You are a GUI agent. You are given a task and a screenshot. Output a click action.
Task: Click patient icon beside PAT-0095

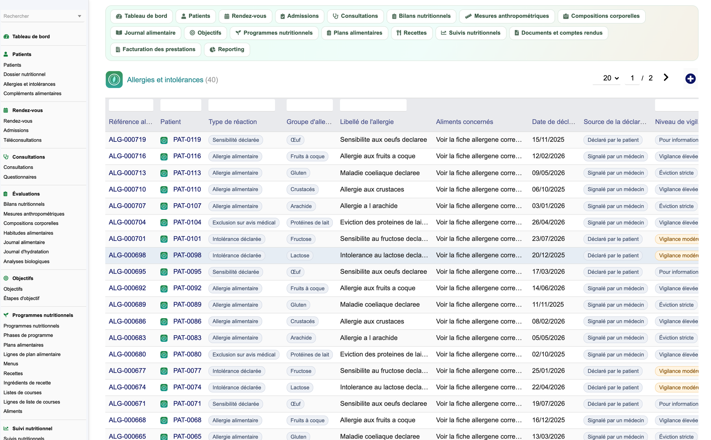tap(164, 272)
